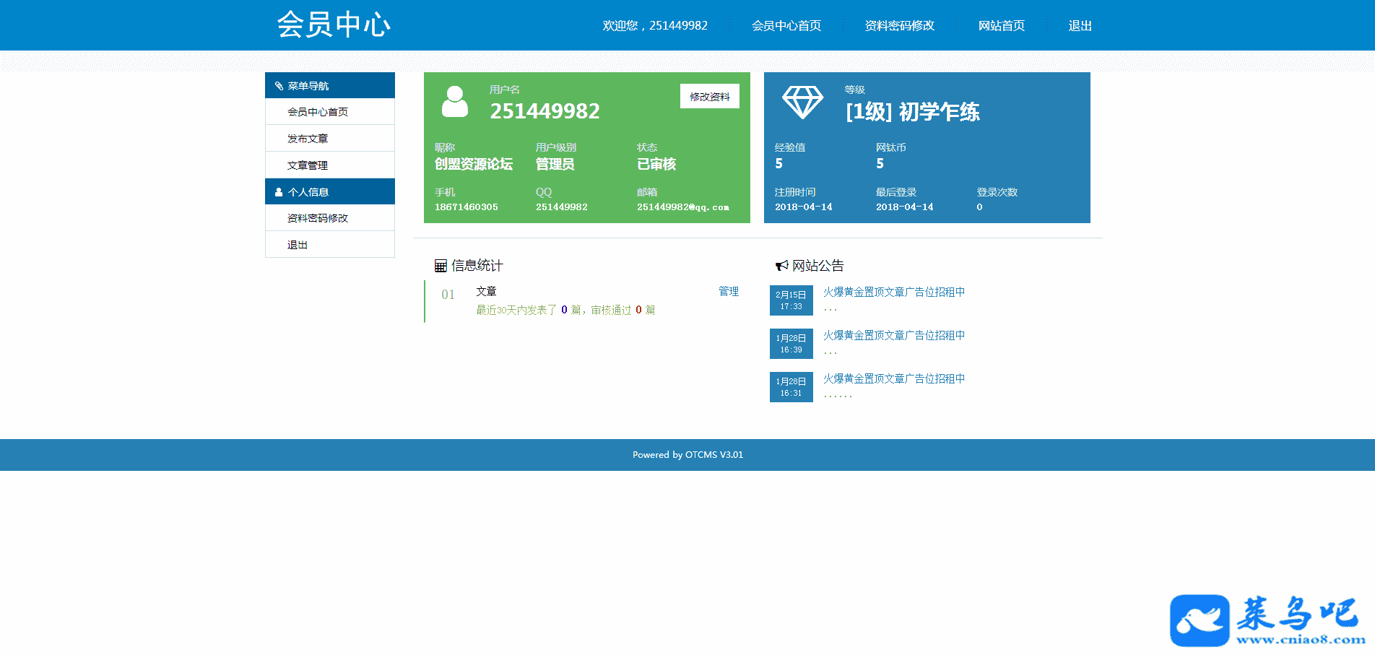Click the 管理 link for articles

pyautogui.click(x=728, y=291)
